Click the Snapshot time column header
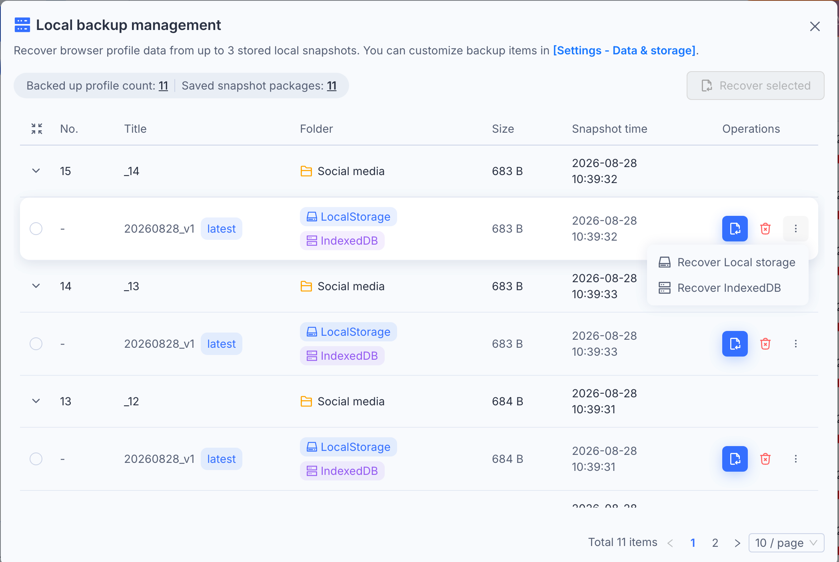Screen dimensions: 839x562 point(609,129)
